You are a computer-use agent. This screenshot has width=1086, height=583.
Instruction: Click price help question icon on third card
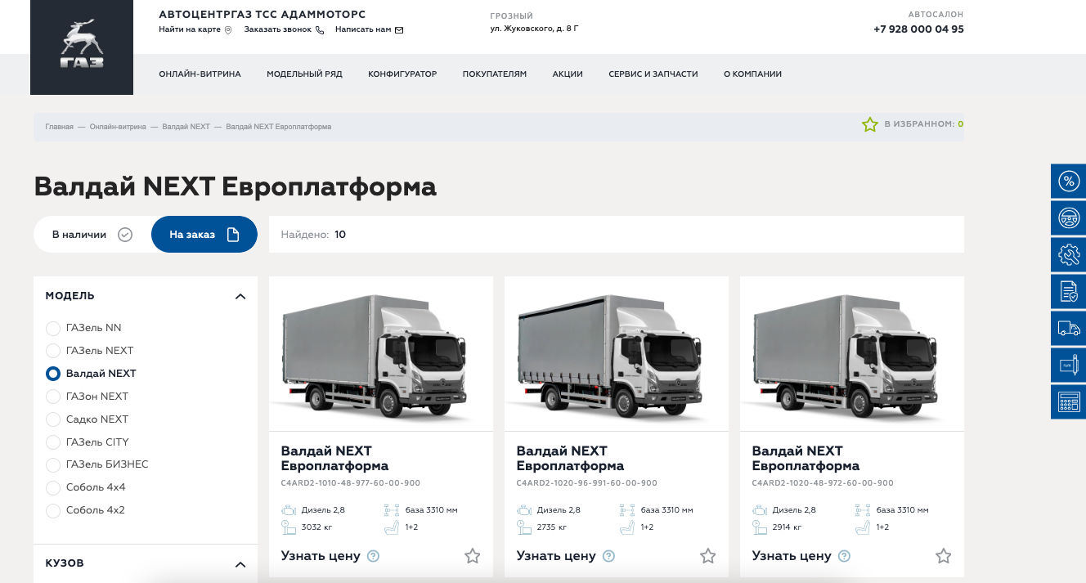[x=845, y=556]
